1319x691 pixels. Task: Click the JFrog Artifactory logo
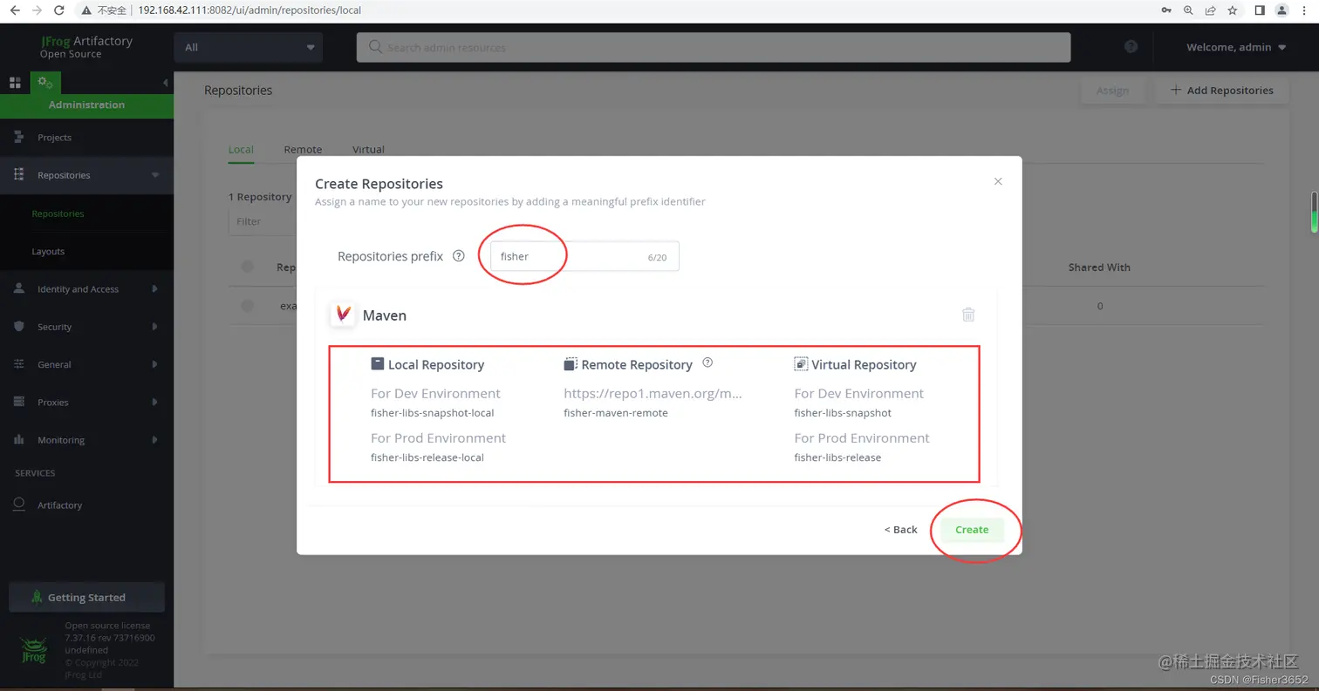click(x=86, y=47)
